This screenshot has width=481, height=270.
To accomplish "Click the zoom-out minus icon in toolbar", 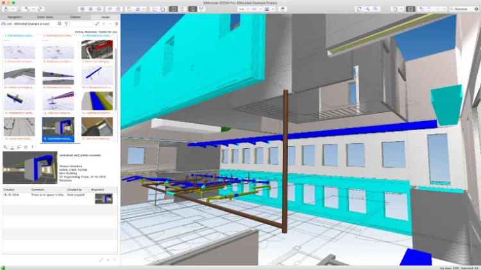I will point(99,10).
